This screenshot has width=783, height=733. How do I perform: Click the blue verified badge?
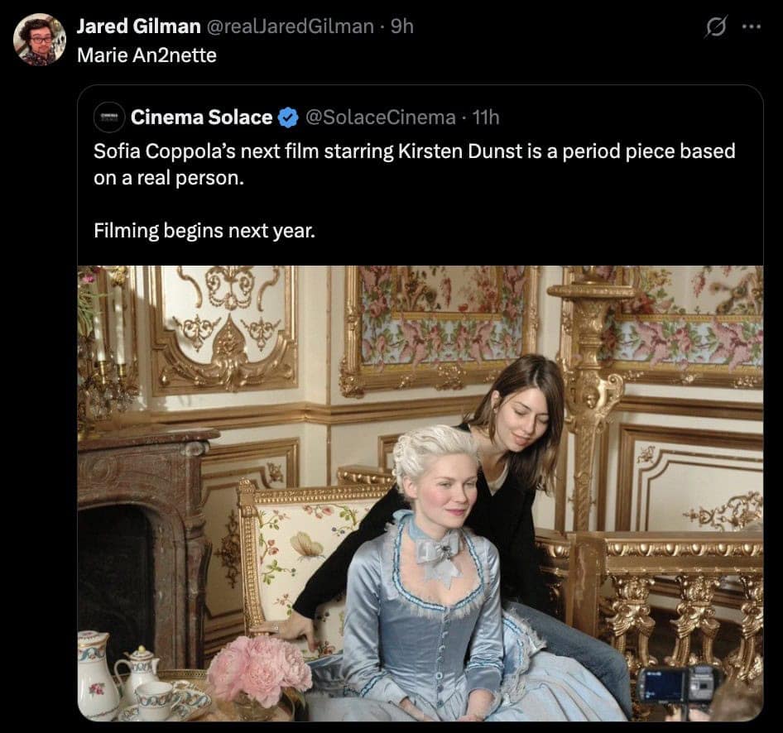pyautogui.click(x=287, y=117)
